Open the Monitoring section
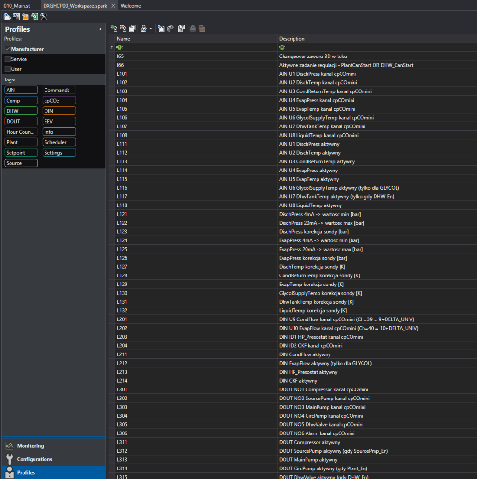This screenshot has width=477, height=479. click(x=54, y=446)
